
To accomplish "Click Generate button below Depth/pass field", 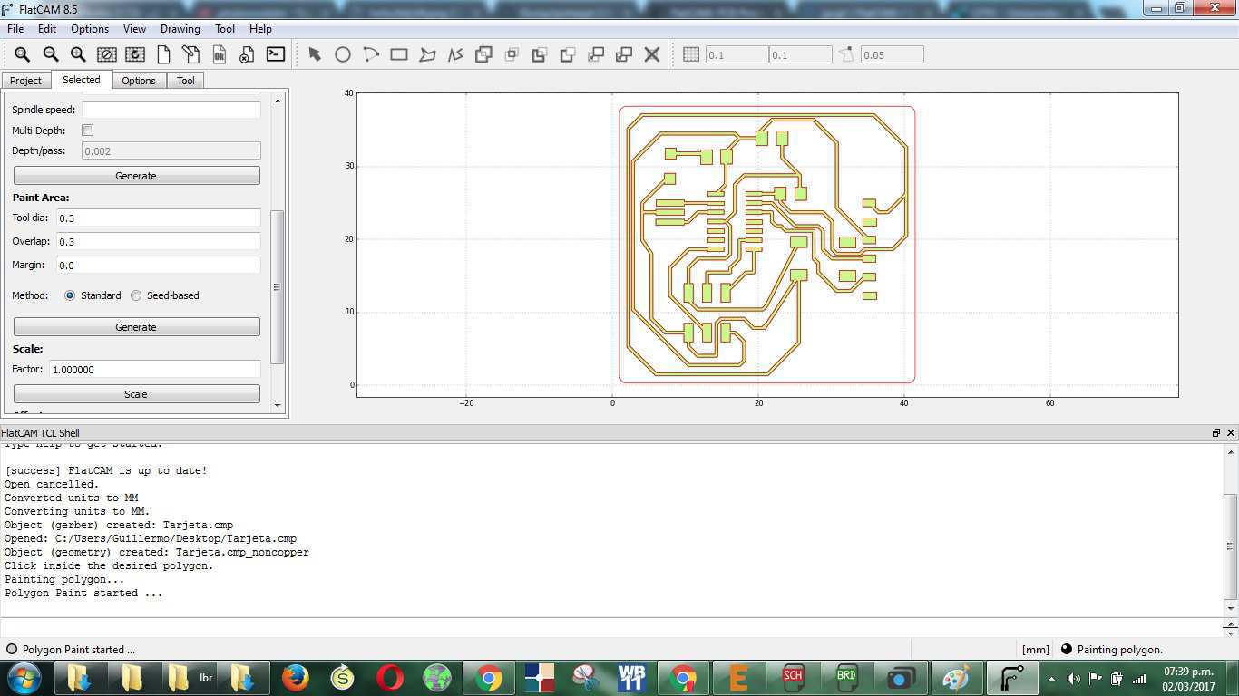I will [x=136, y=176].
